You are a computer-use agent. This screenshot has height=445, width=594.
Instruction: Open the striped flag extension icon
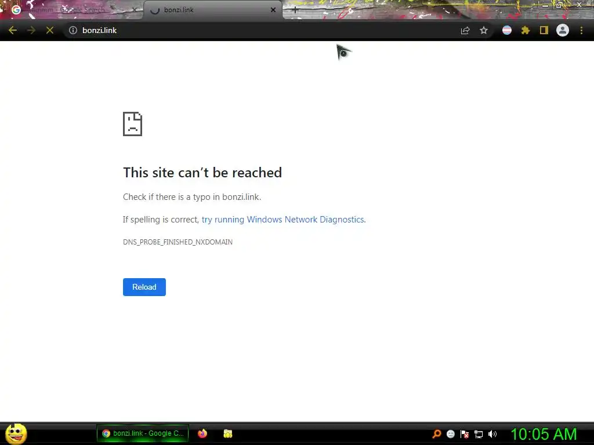pos(507,30)
